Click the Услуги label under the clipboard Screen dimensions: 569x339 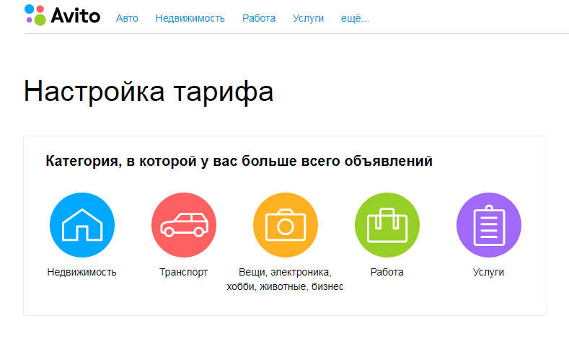point(488,273)
